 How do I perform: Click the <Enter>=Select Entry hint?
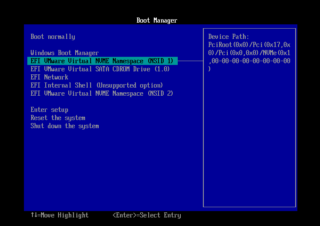[x=147, y=215]
